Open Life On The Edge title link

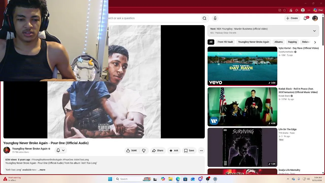[x=287, y=129]
